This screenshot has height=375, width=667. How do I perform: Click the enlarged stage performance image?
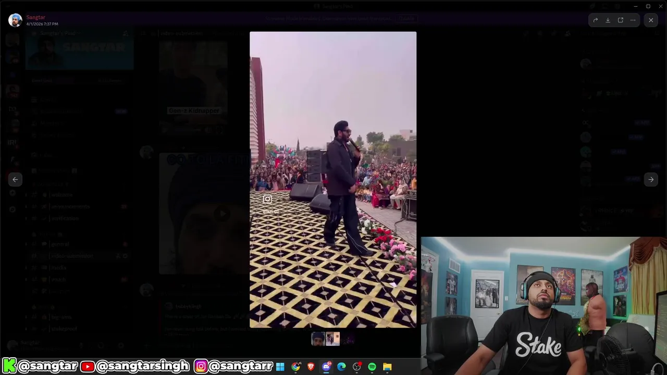point(333,180)
